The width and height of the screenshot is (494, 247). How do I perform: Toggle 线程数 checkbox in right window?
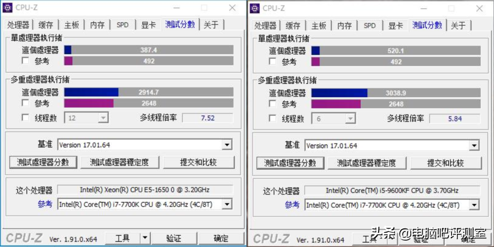(x=273, y=118)
